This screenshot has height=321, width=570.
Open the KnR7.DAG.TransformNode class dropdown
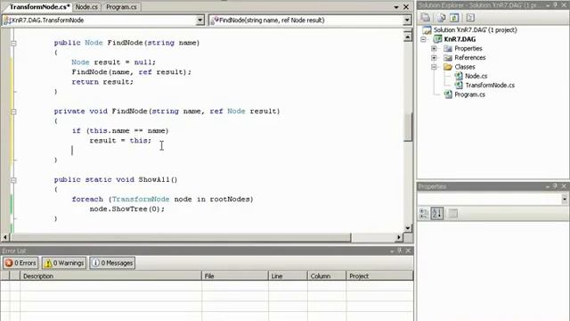(199, 20)
